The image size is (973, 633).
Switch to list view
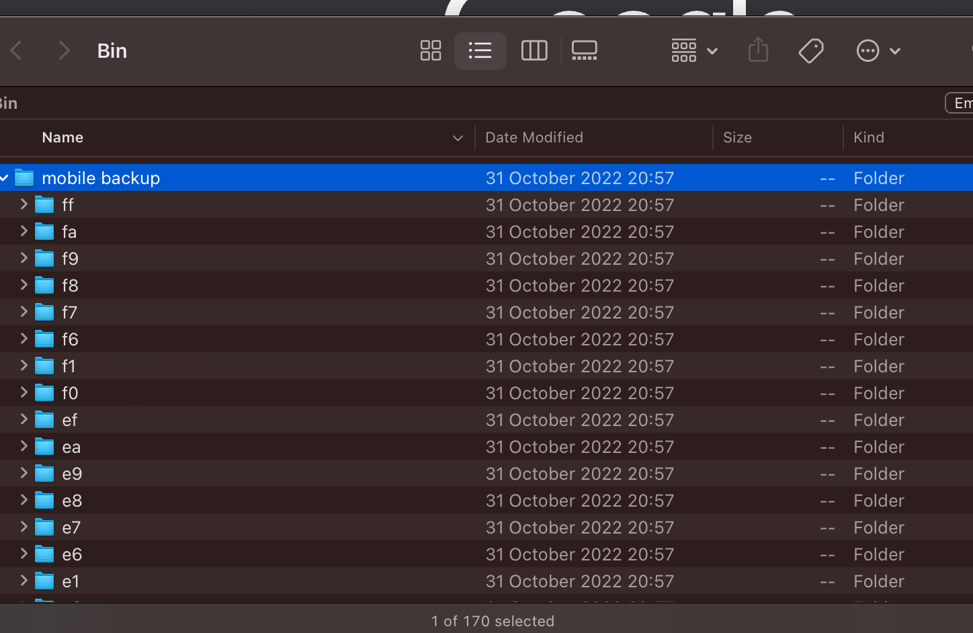(x=480, y=50)
